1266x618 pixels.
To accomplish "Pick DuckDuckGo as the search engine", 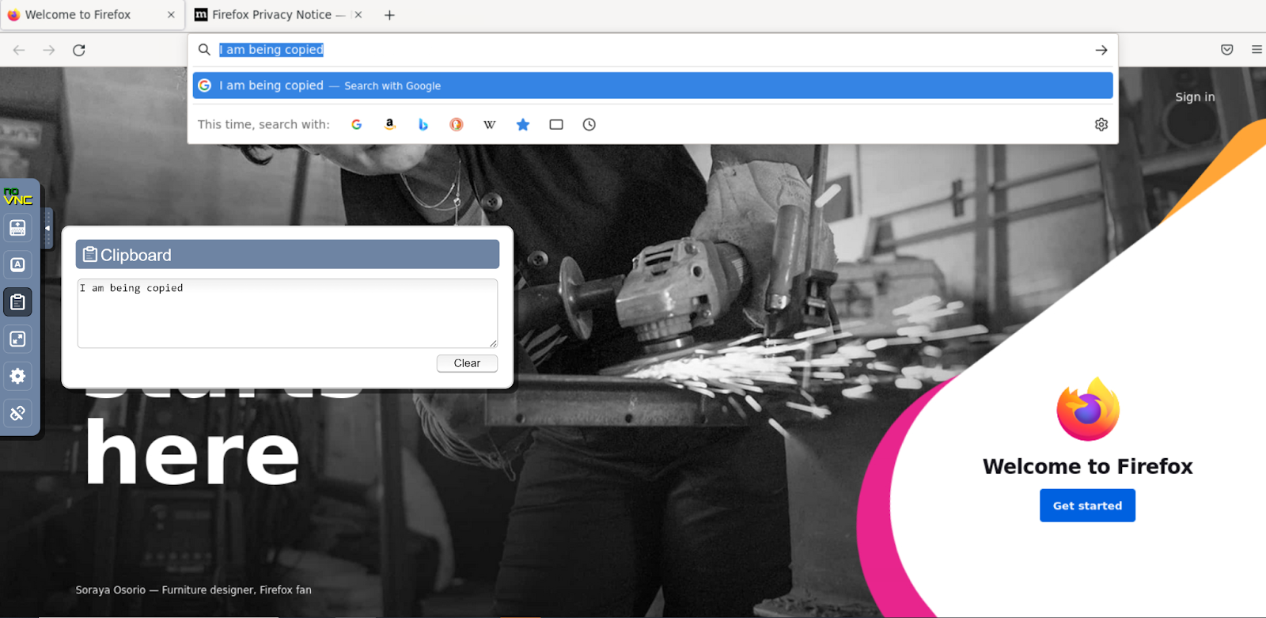I will click(x=457, y=124).
